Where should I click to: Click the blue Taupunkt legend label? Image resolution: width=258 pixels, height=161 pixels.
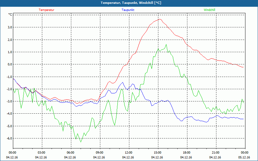128,10
